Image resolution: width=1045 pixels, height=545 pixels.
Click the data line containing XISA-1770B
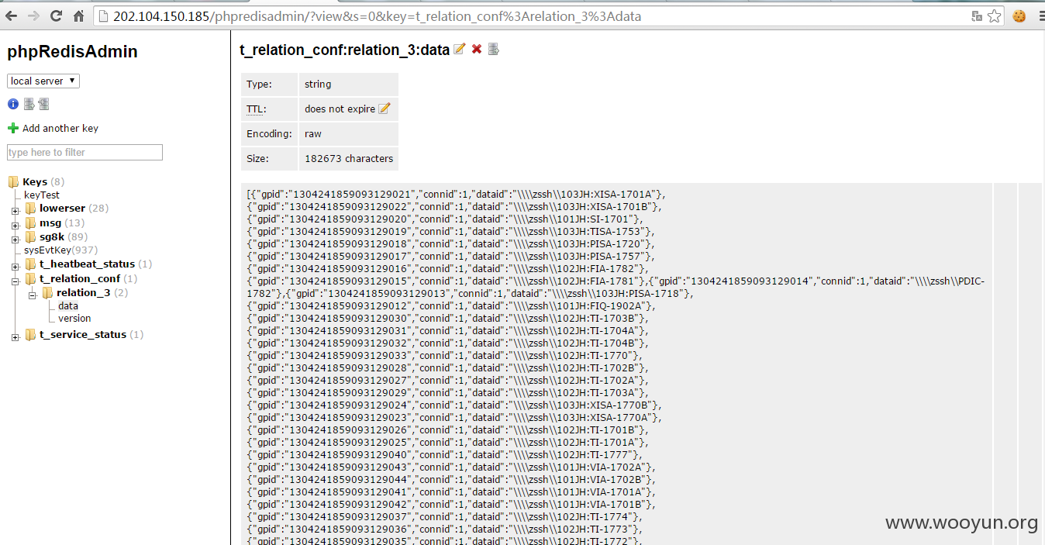pos(455,405)
